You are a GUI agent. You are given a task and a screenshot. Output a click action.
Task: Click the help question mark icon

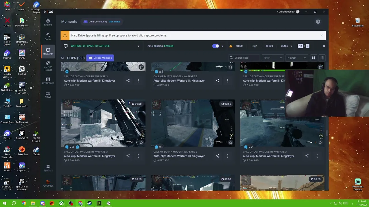click(x=318, y=22)
